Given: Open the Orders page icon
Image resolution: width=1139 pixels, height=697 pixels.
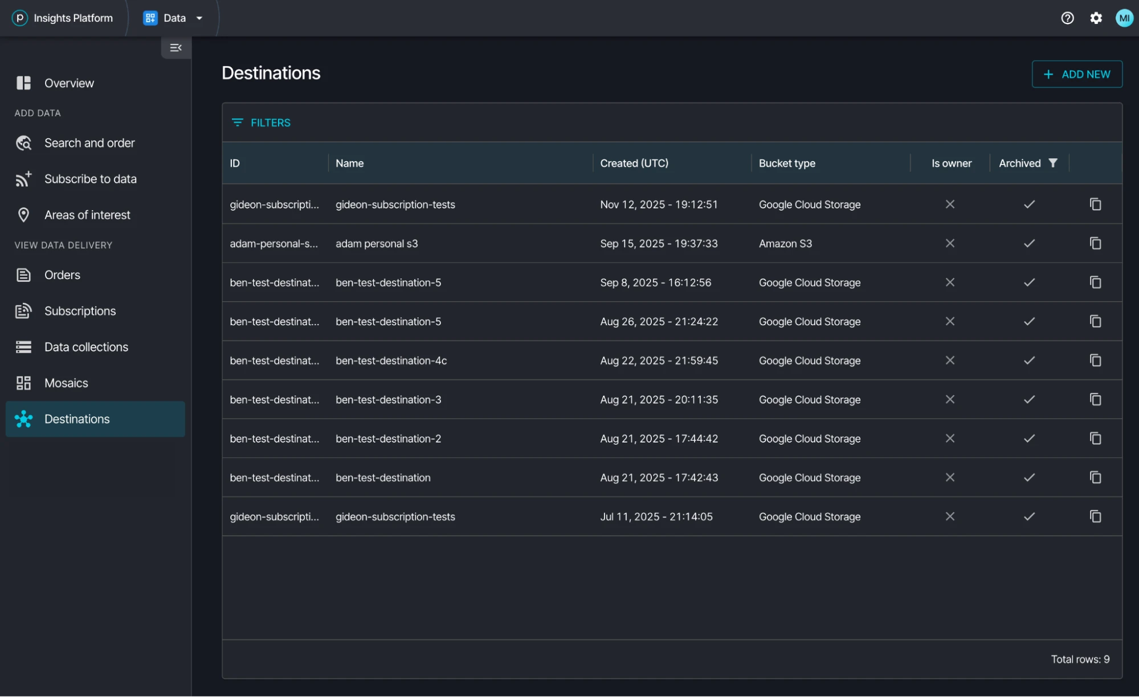Looking at the screenshot, I should pos(23,274).
